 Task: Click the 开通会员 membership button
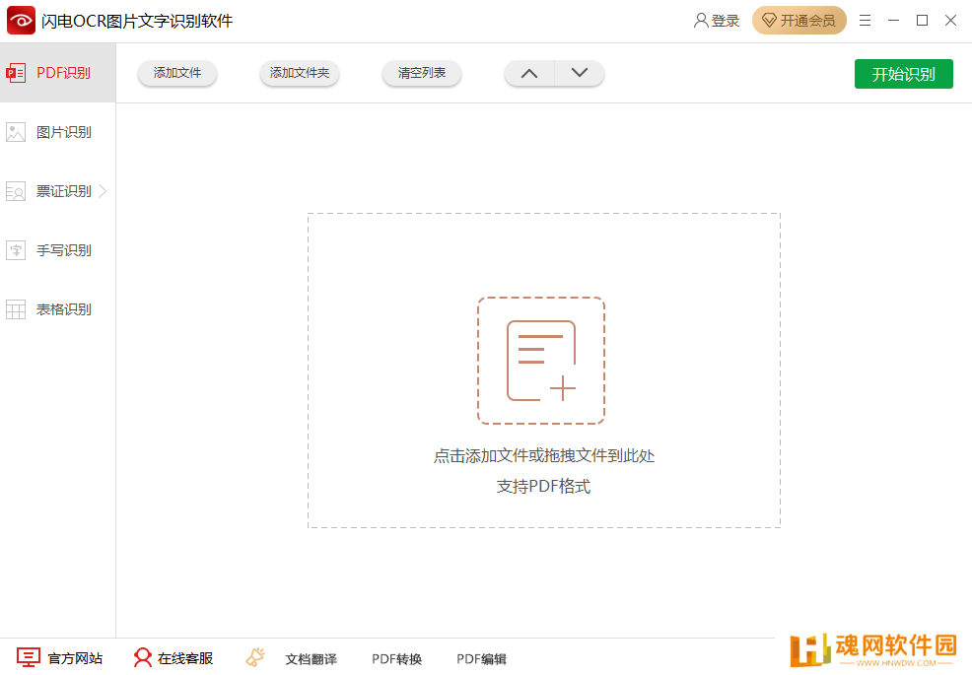[799, 21]
